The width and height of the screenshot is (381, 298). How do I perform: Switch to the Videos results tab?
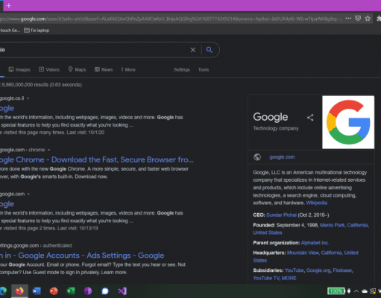49,69
